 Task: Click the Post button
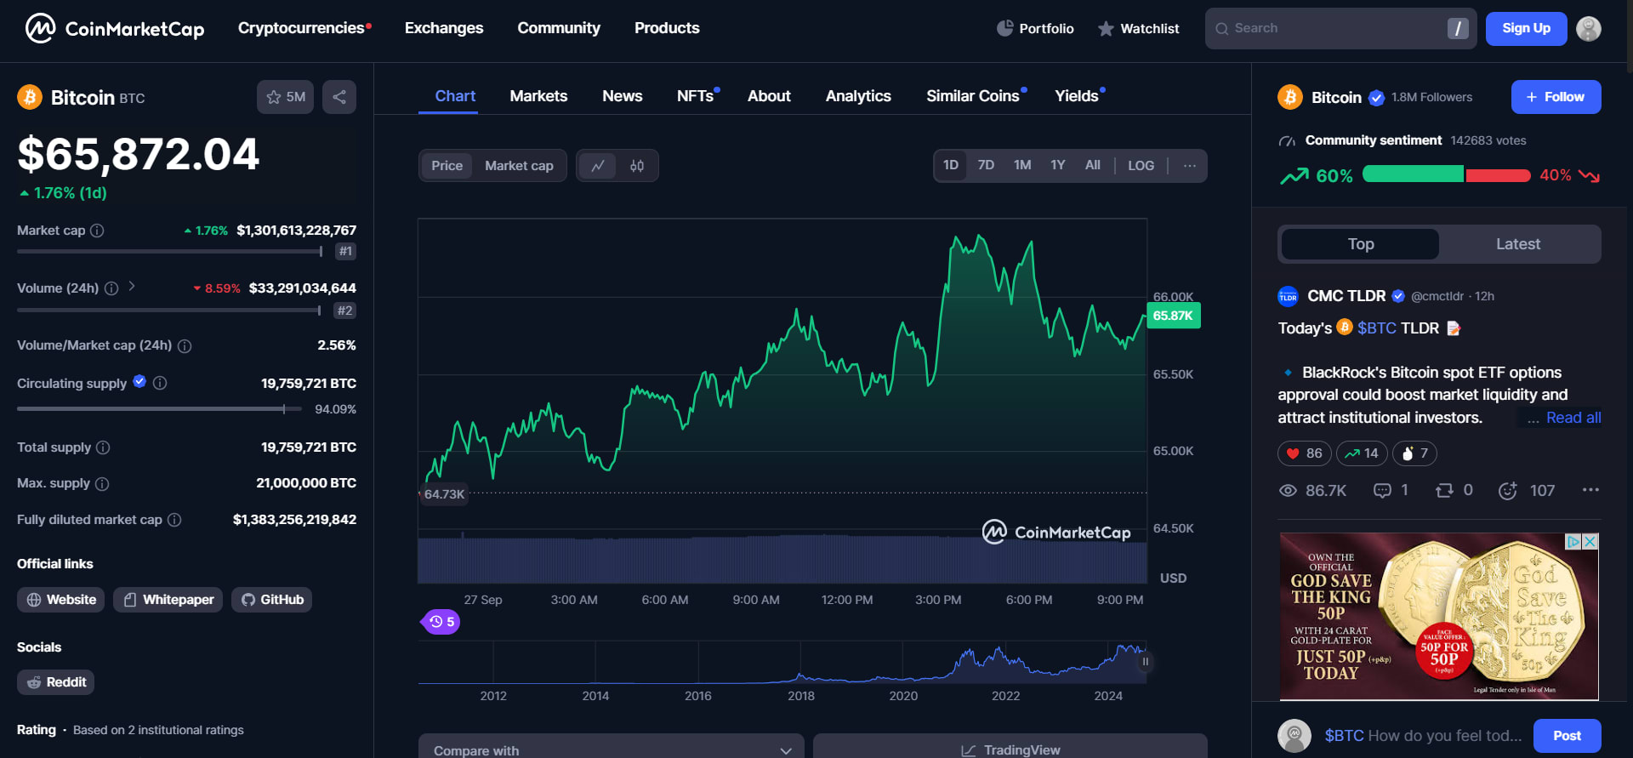[1567, 736]
